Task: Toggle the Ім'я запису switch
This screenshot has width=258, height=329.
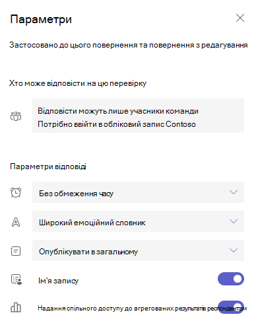Action: 231,279
